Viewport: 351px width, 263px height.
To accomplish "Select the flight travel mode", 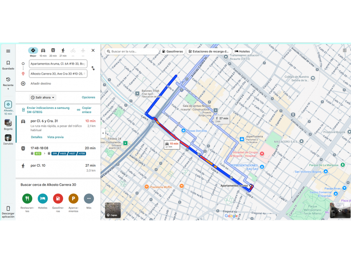I will (83, 52).
